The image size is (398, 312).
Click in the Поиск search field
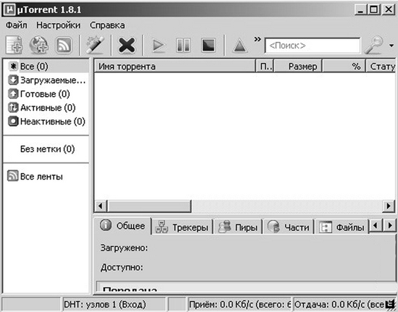(312, 46)
